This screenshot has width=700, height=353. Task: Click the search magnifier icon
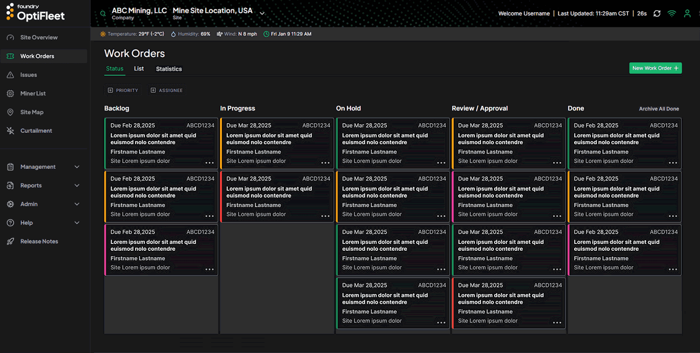tap(102, 13)
